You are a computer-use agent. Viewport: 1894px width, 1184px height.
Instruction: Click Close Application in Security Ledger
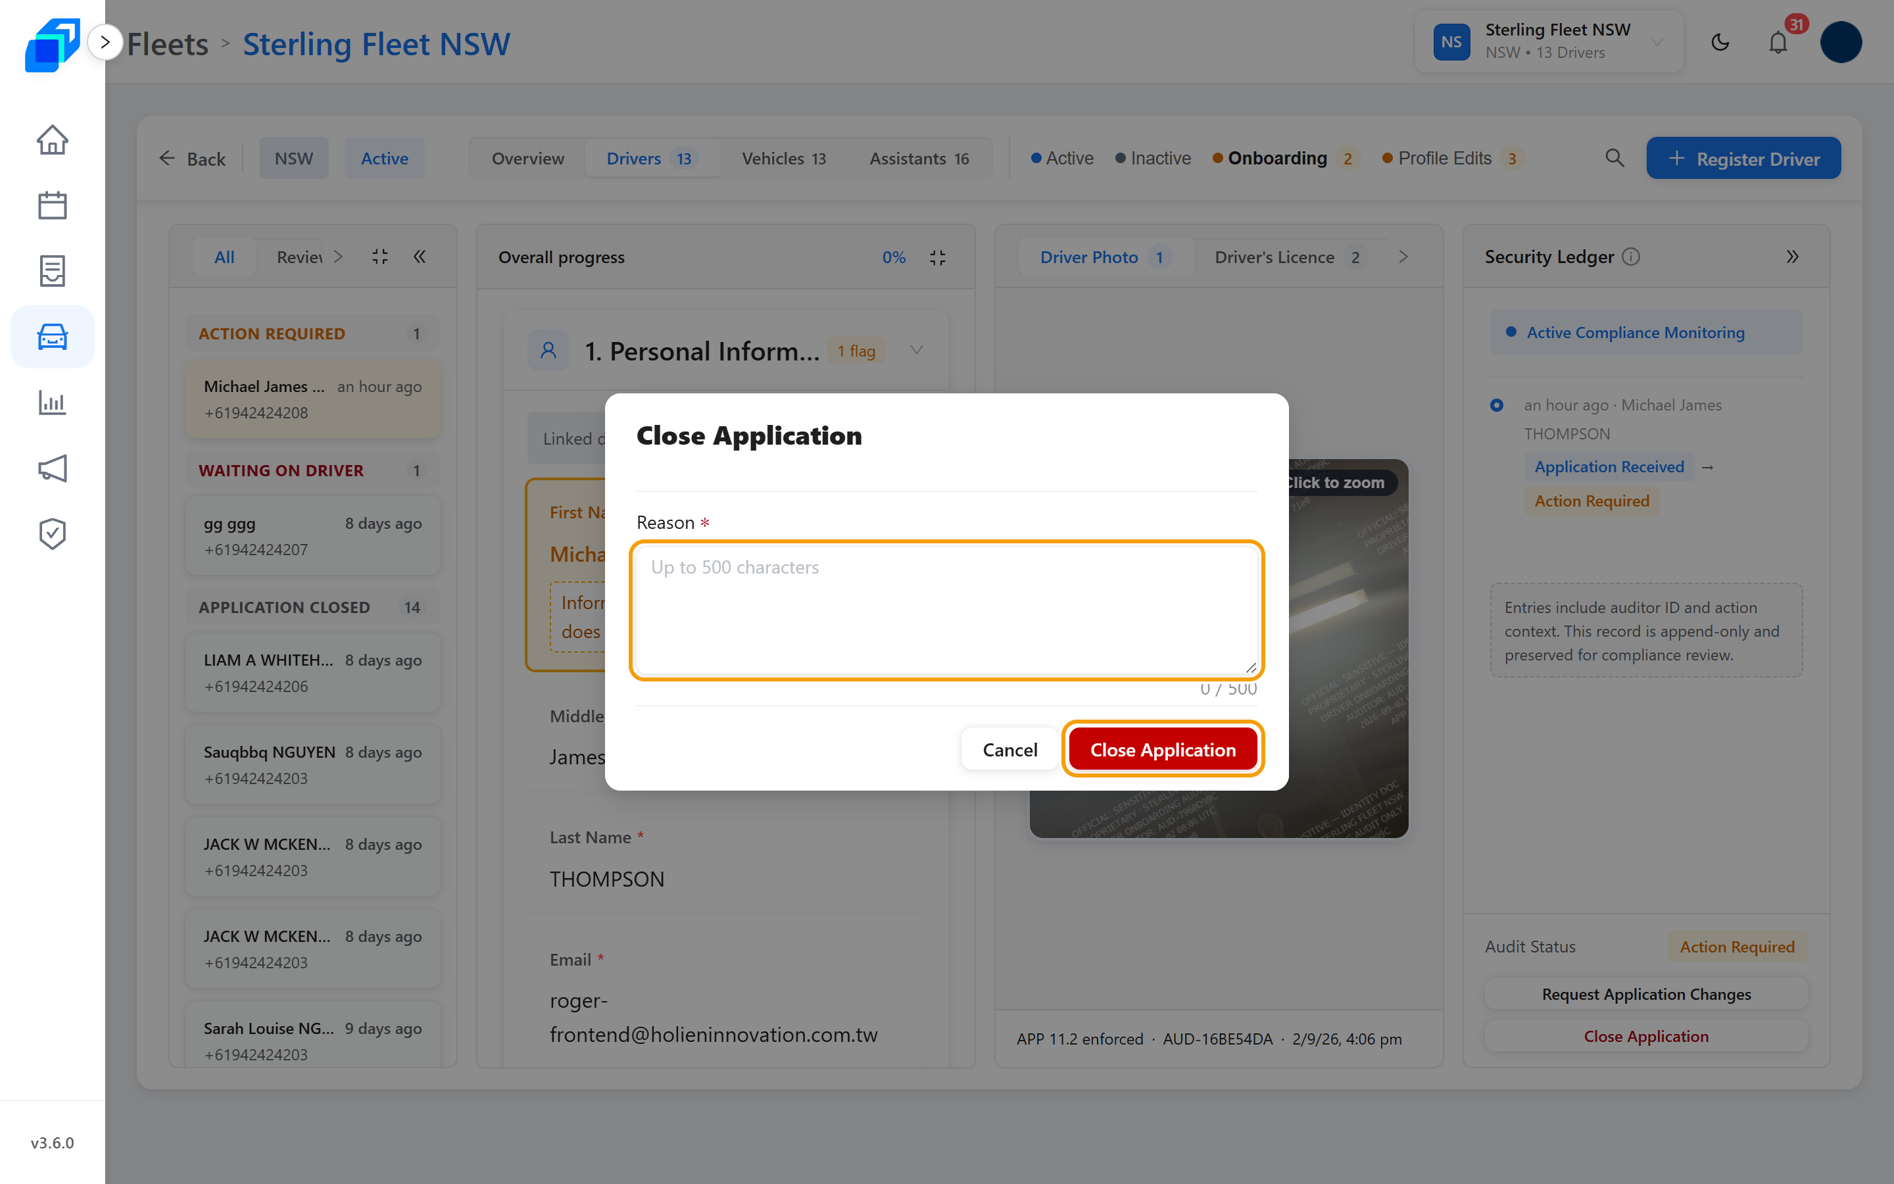[x=1646, y=1036]
